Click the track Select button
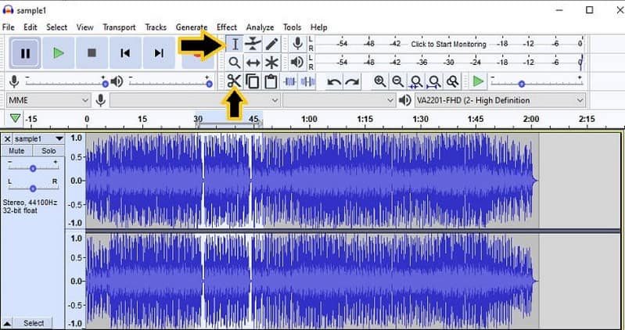The image size is (625, 330). [x=34, y=323]
